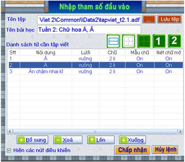The height and width of the screenshot is (162, 185).
Task: Click row 1 Lưới value vuông
Action: (x=85, y=59)
